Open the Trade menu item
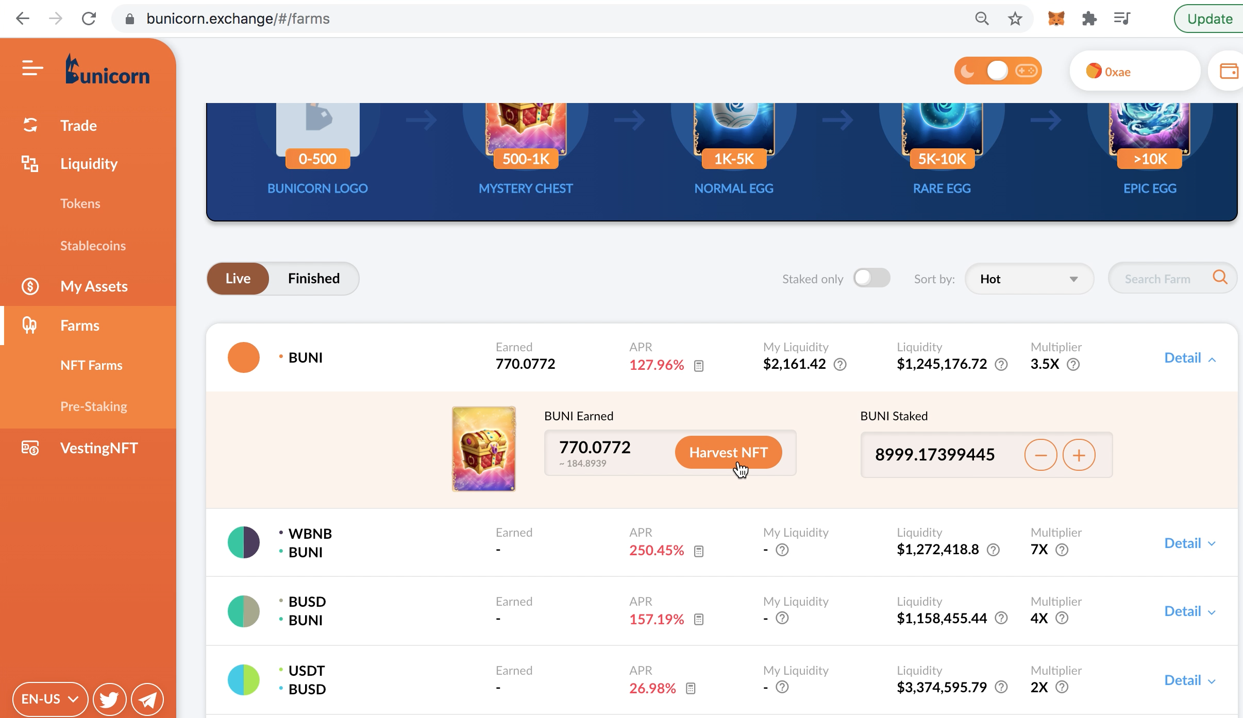This screenshot has width=1243, height=718. (78, 125)
